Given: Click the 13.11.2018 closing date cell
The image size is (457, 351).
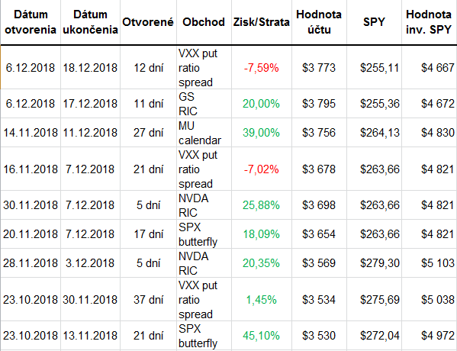Looking at the screenshot, I should (90, 336).
